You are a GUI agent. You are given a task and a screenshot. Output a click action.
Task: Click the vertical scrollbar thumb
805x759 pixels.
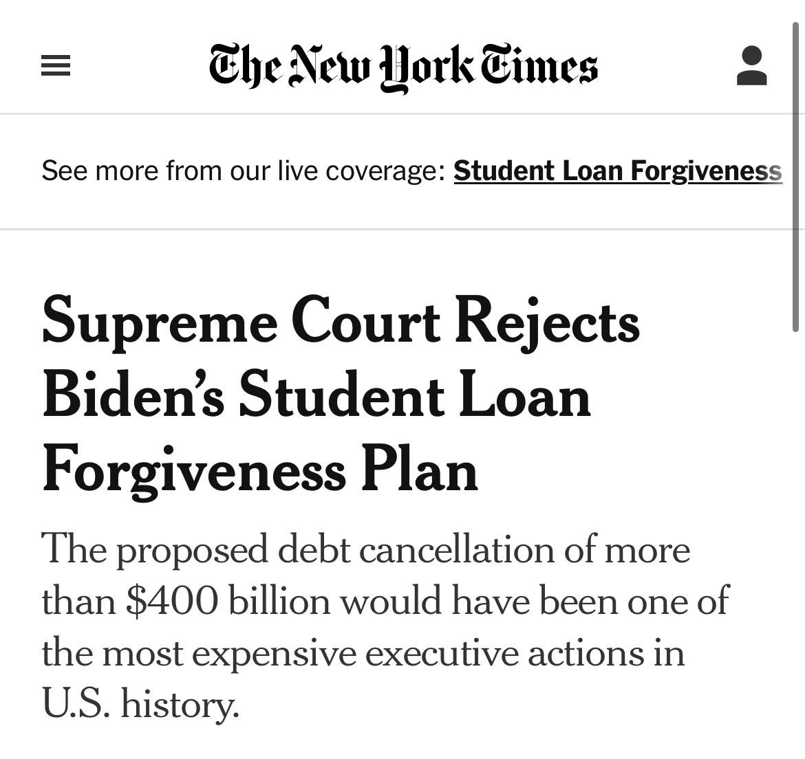(x=796, y=177)
